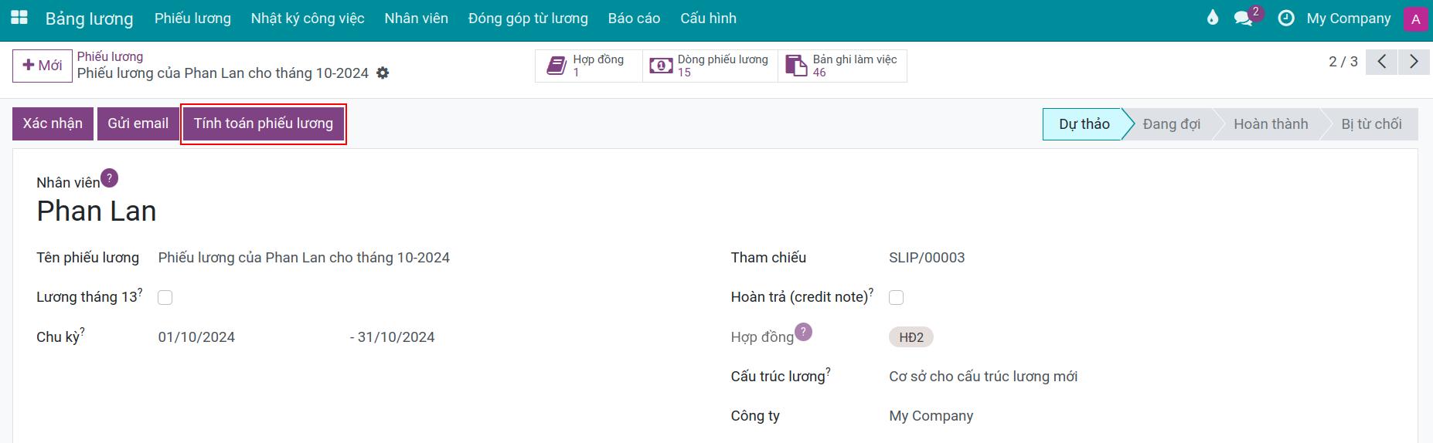Screen dimensions: 1433x443
Task: Click the Mới button
Action: (43, 66)
